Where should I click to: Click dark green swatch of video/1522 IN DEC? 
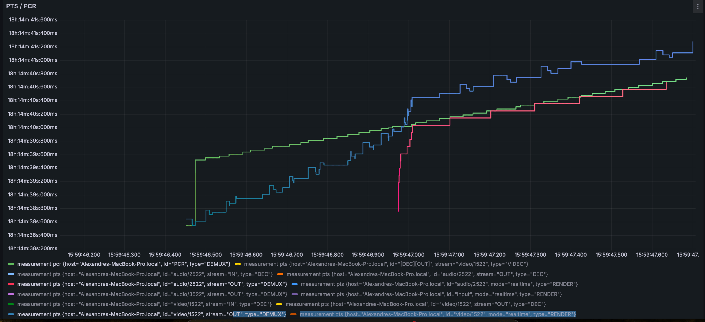coord(11,304)
